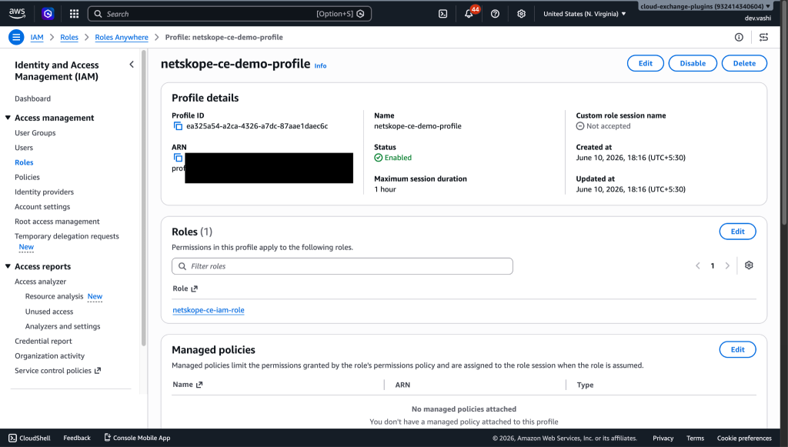Click the Roles Anywhere breadcrumb
This screenshot has height=447, width=788.
click(x=122, y=37)
